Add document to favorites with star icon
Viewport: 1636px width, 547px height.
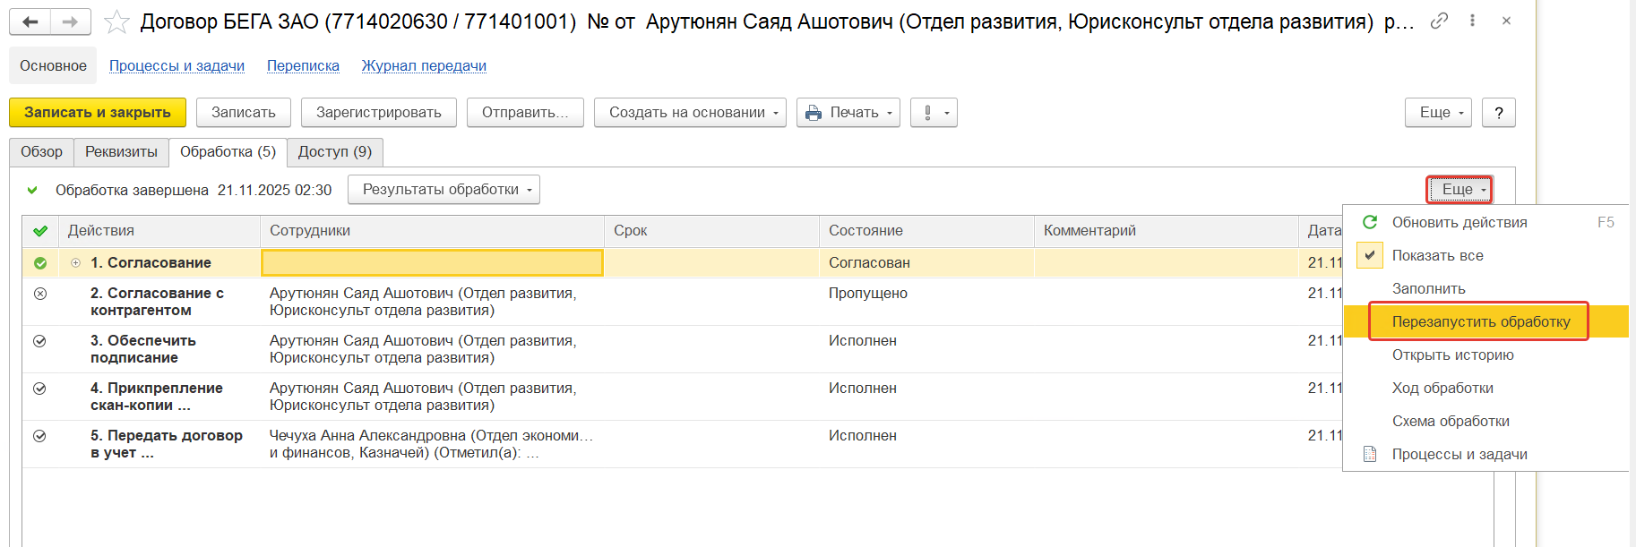click(116, 22)
